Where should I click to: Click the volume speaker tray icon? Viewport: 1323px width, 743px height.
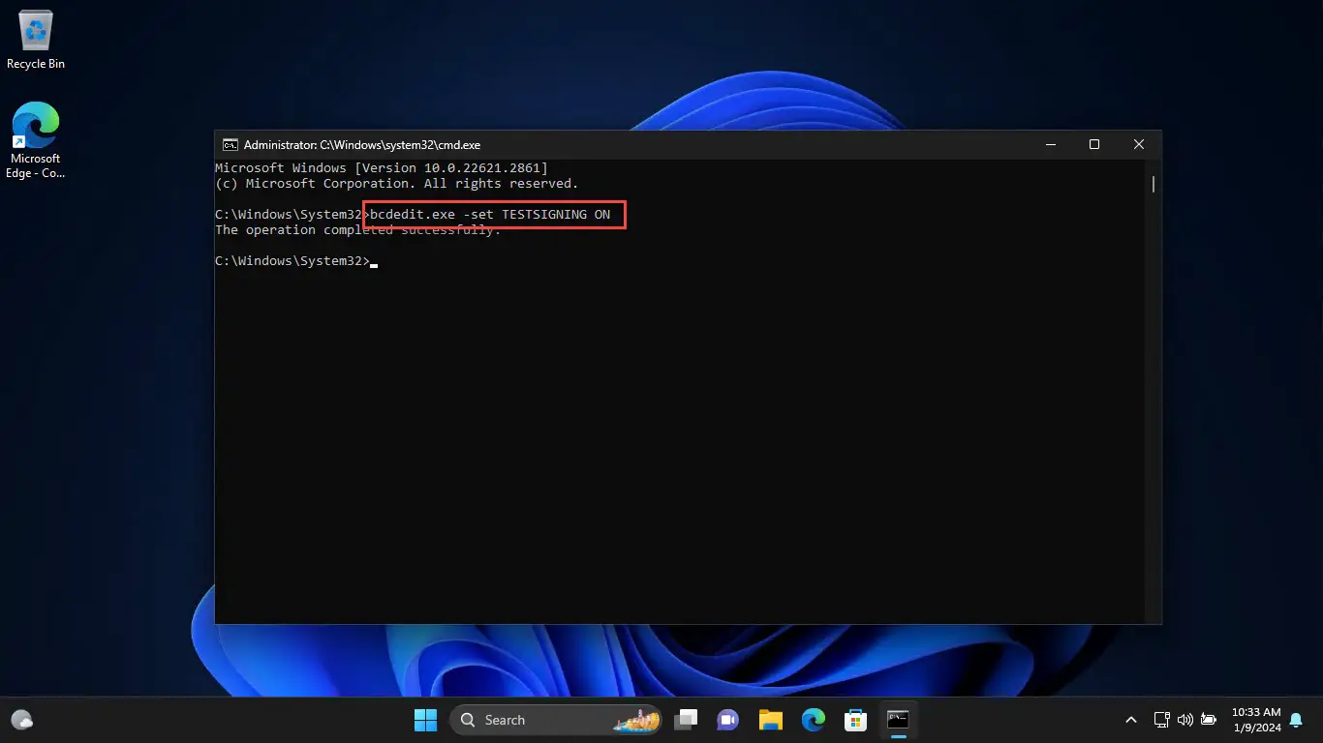coord(1185,720)
